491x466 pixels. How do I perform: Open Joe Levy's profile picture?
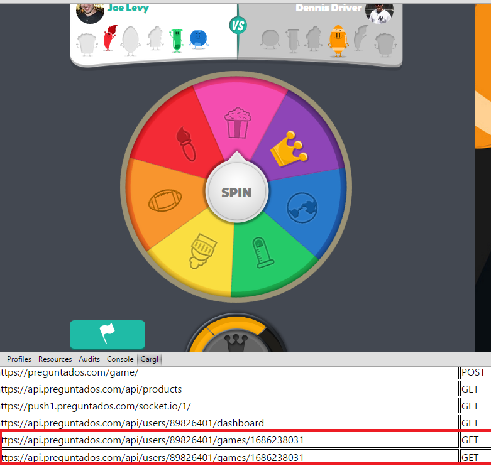[90, 11]
